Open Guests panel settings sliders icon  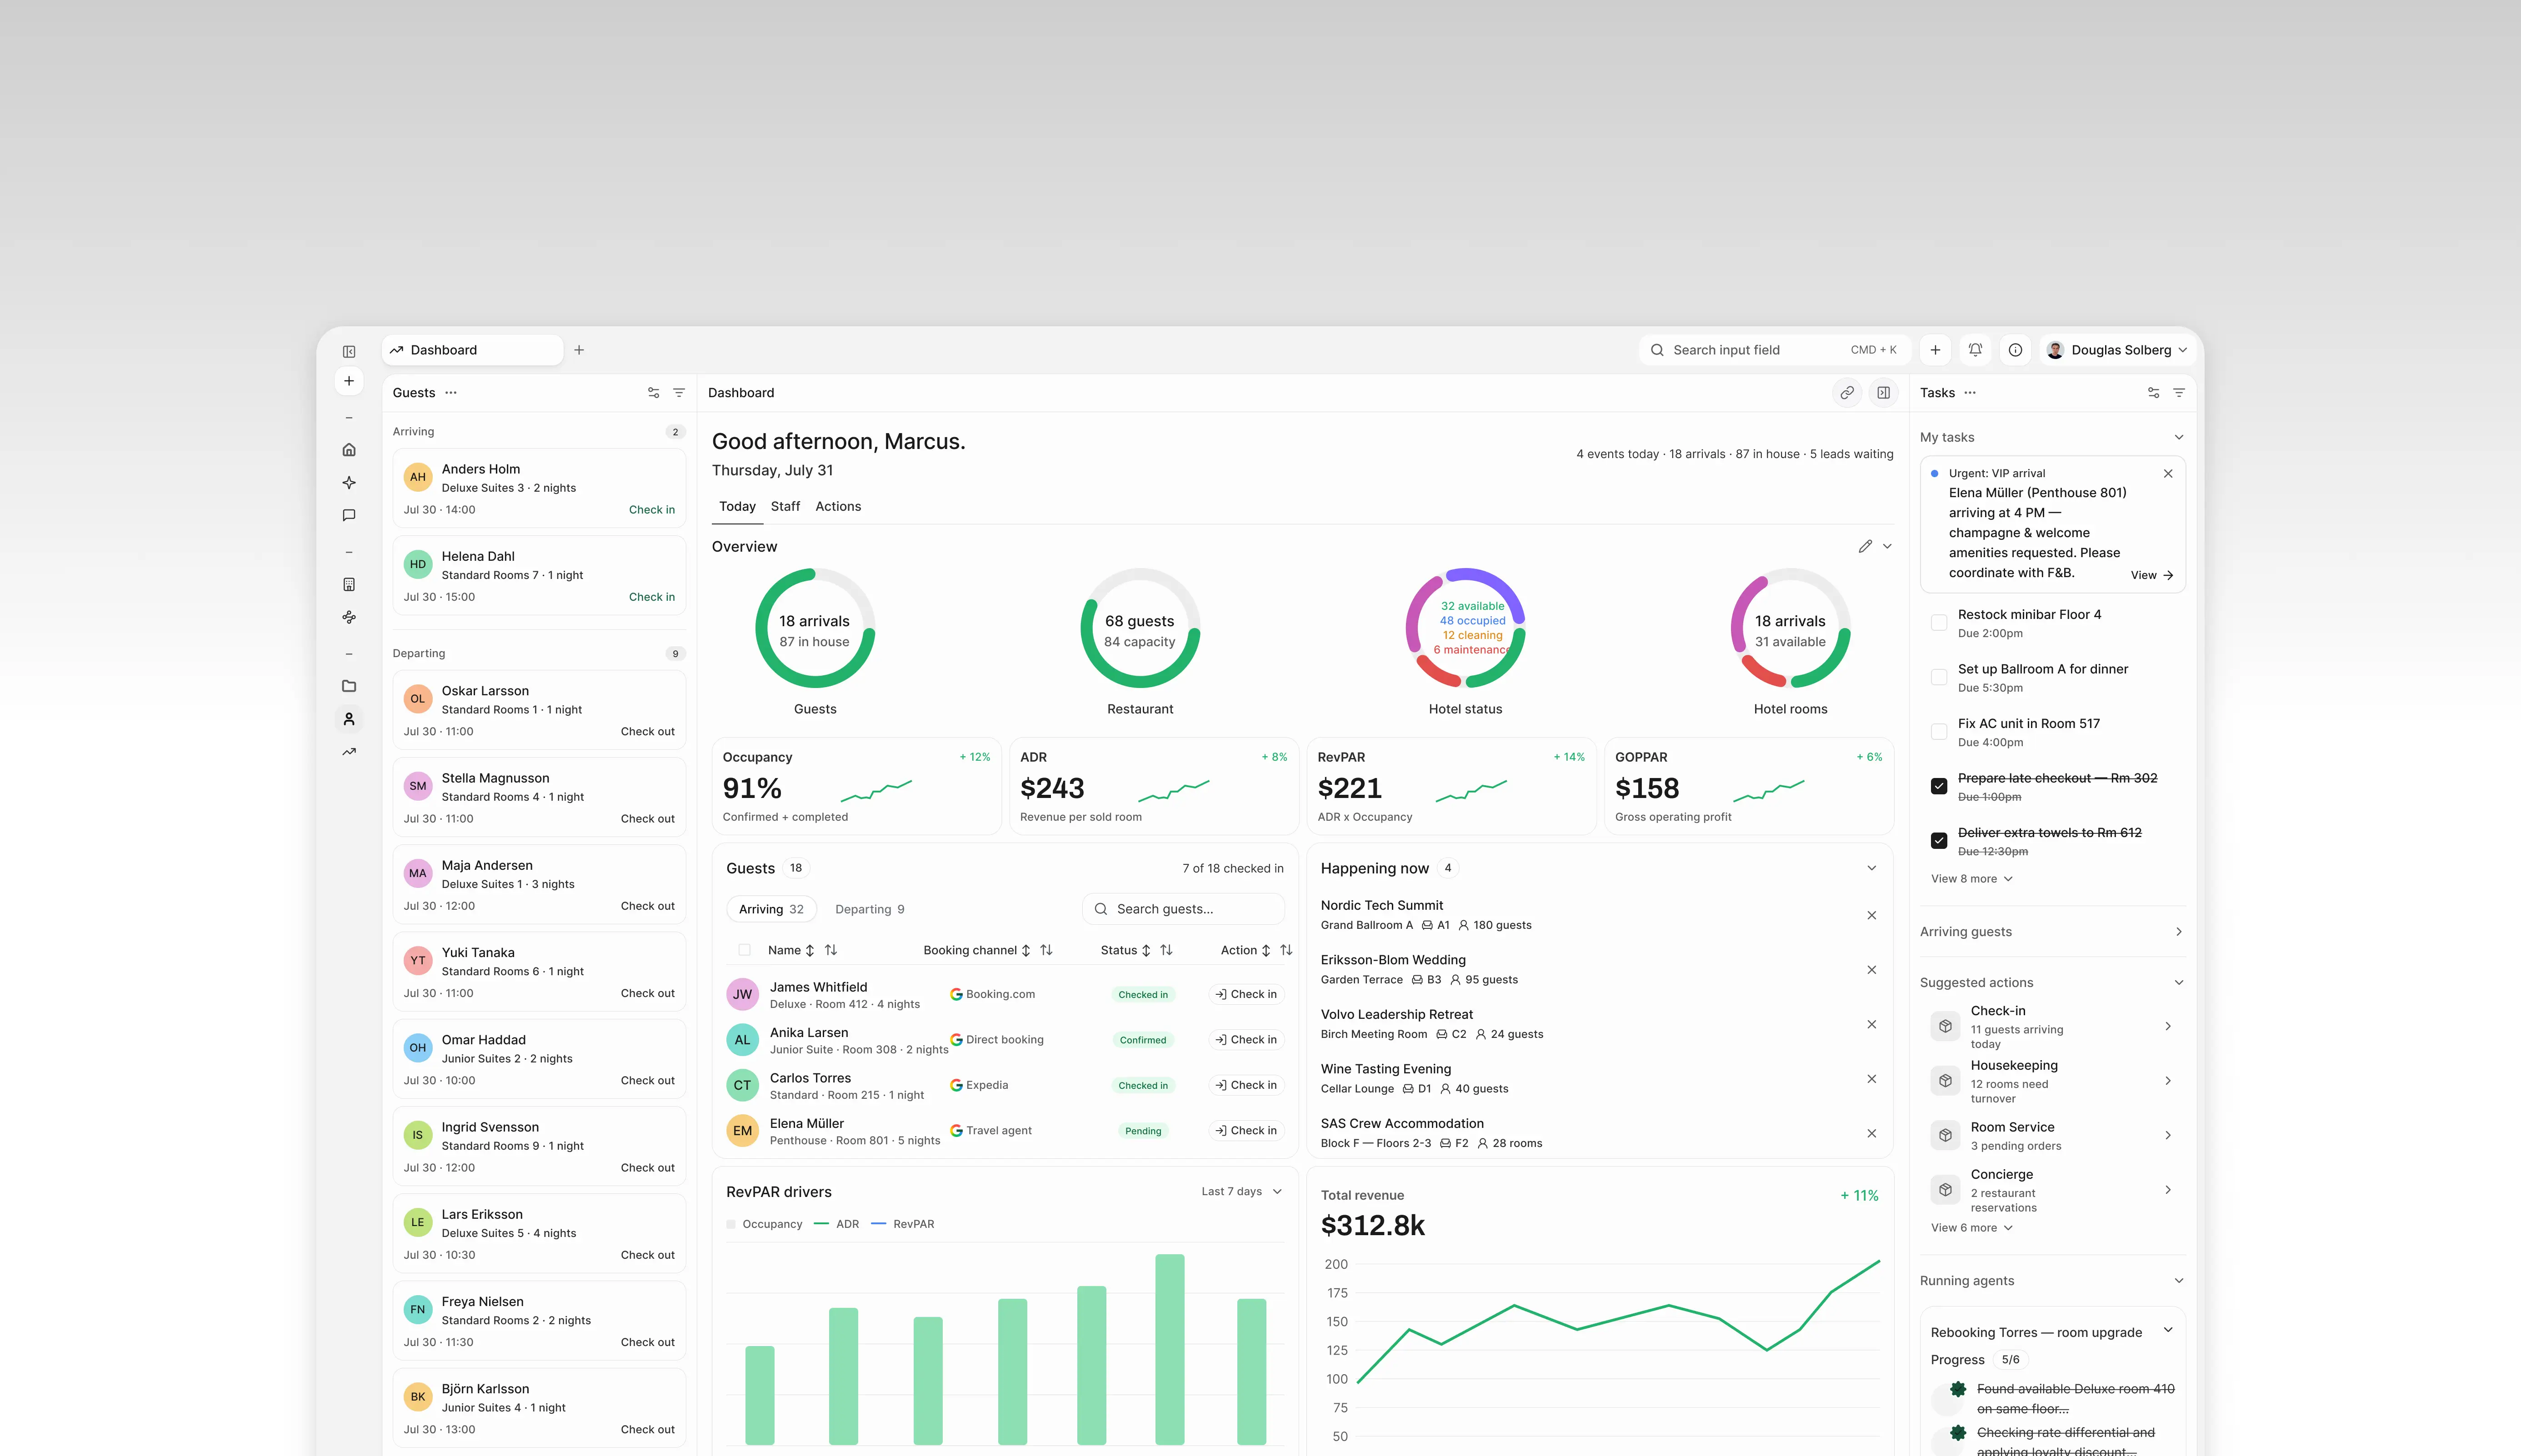[x=653, y=393]
